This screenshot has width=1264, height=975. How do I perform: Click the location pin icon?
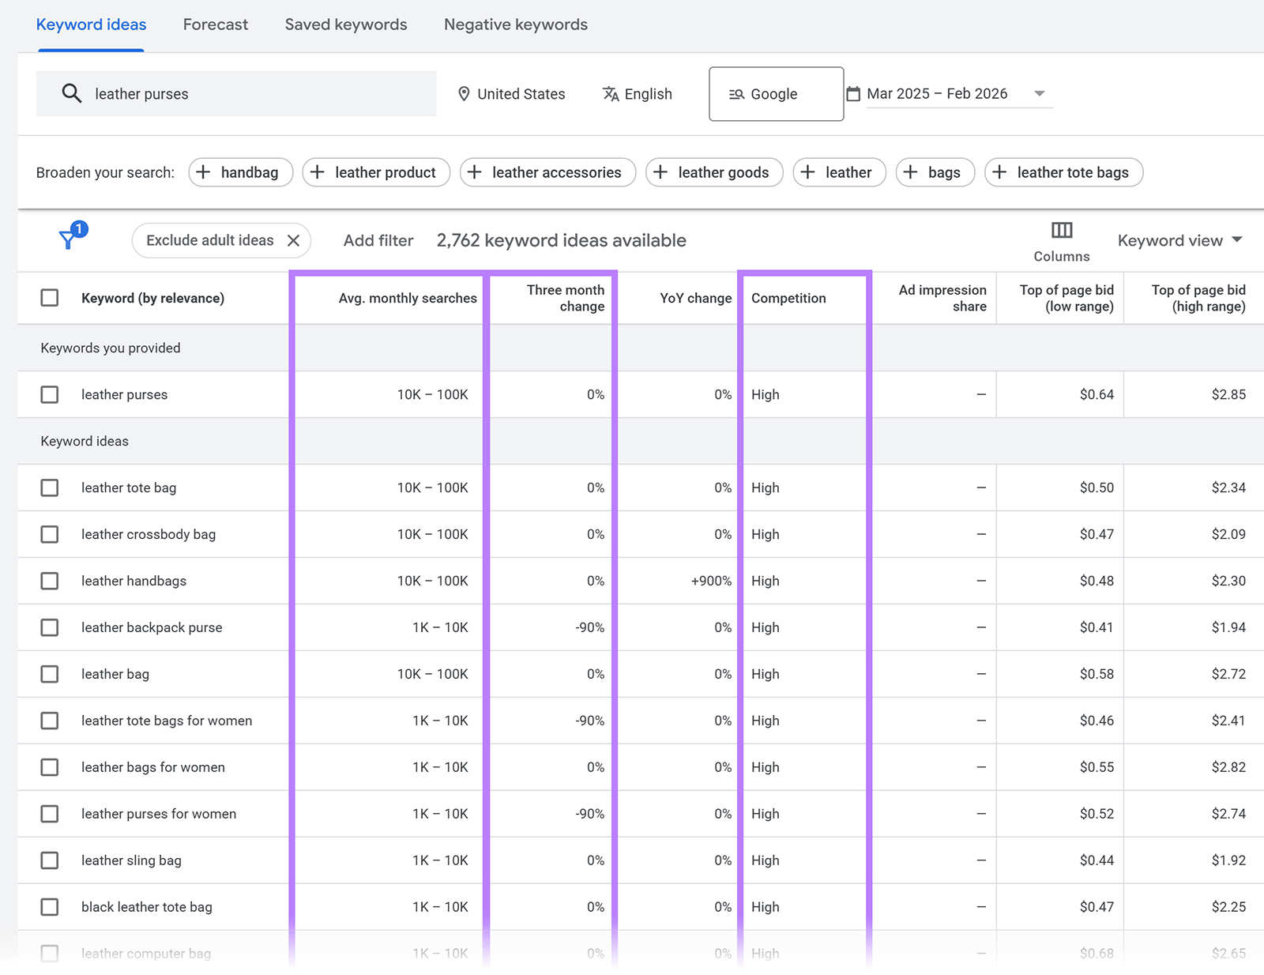[x=464, y=93]
